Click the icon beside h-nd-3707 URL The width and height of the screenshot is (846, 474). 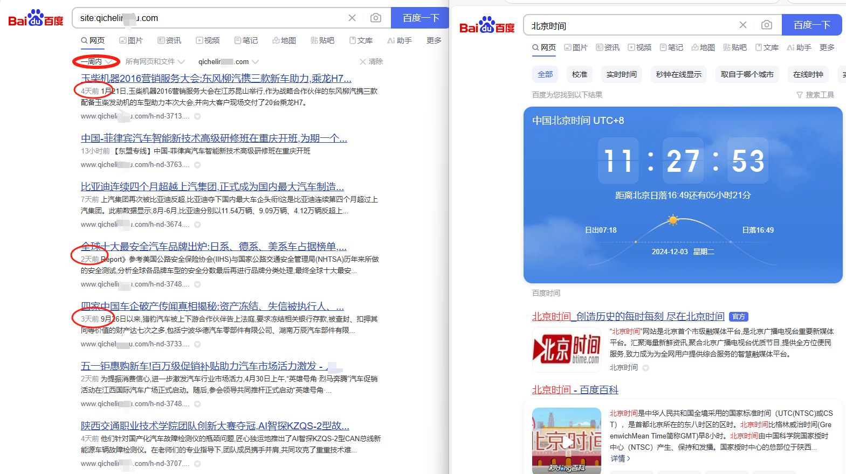pyautogui.click(x=197, y=464)
